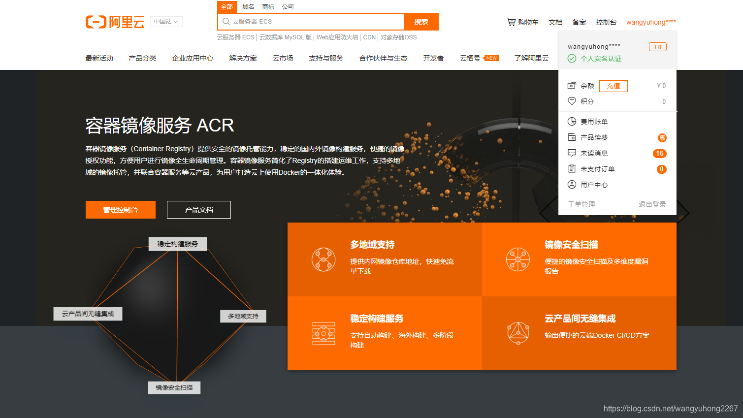Select the 公司 search tab
This screenshot has height=418, width=743.
[x=288, y=7]
